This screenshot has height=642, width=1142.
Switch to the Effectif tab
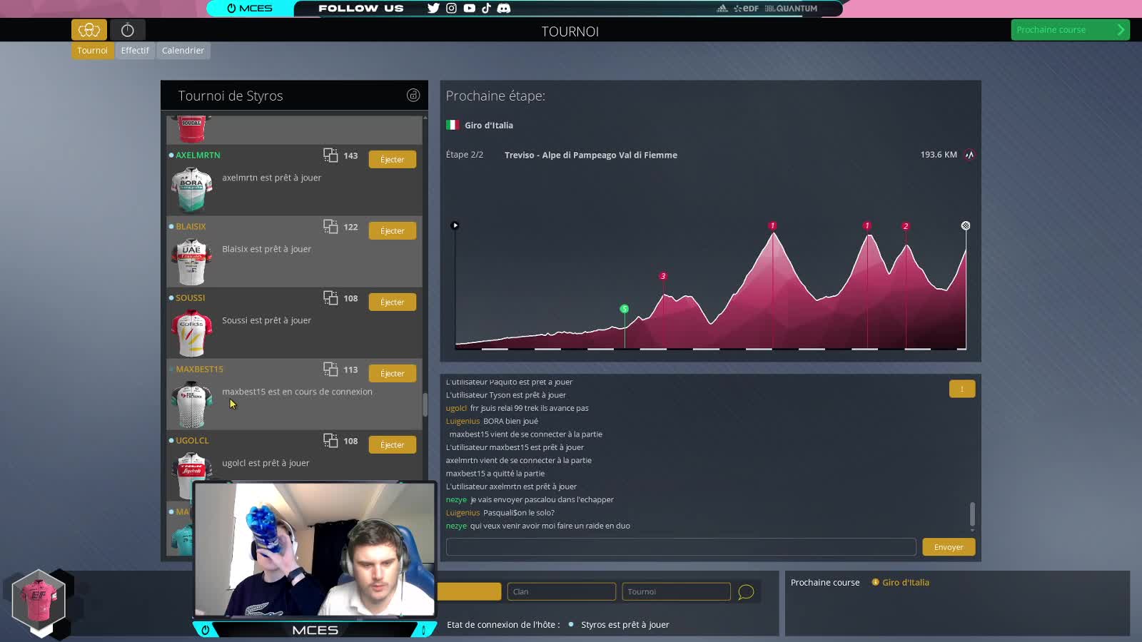tap(135, 51)
